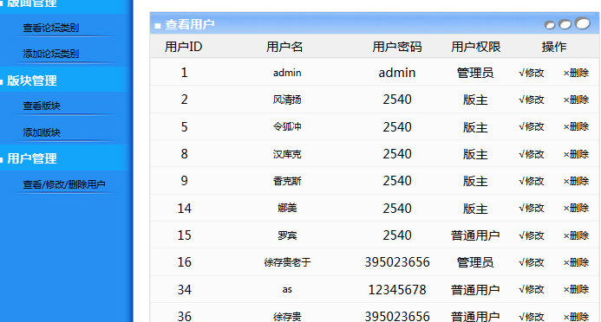Click 普通用户 permission for user as

point(475,289)
